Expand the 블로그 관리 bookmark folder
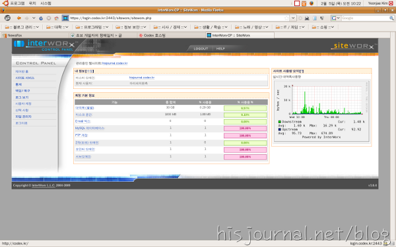396x247 pixels. pos(22,27)
